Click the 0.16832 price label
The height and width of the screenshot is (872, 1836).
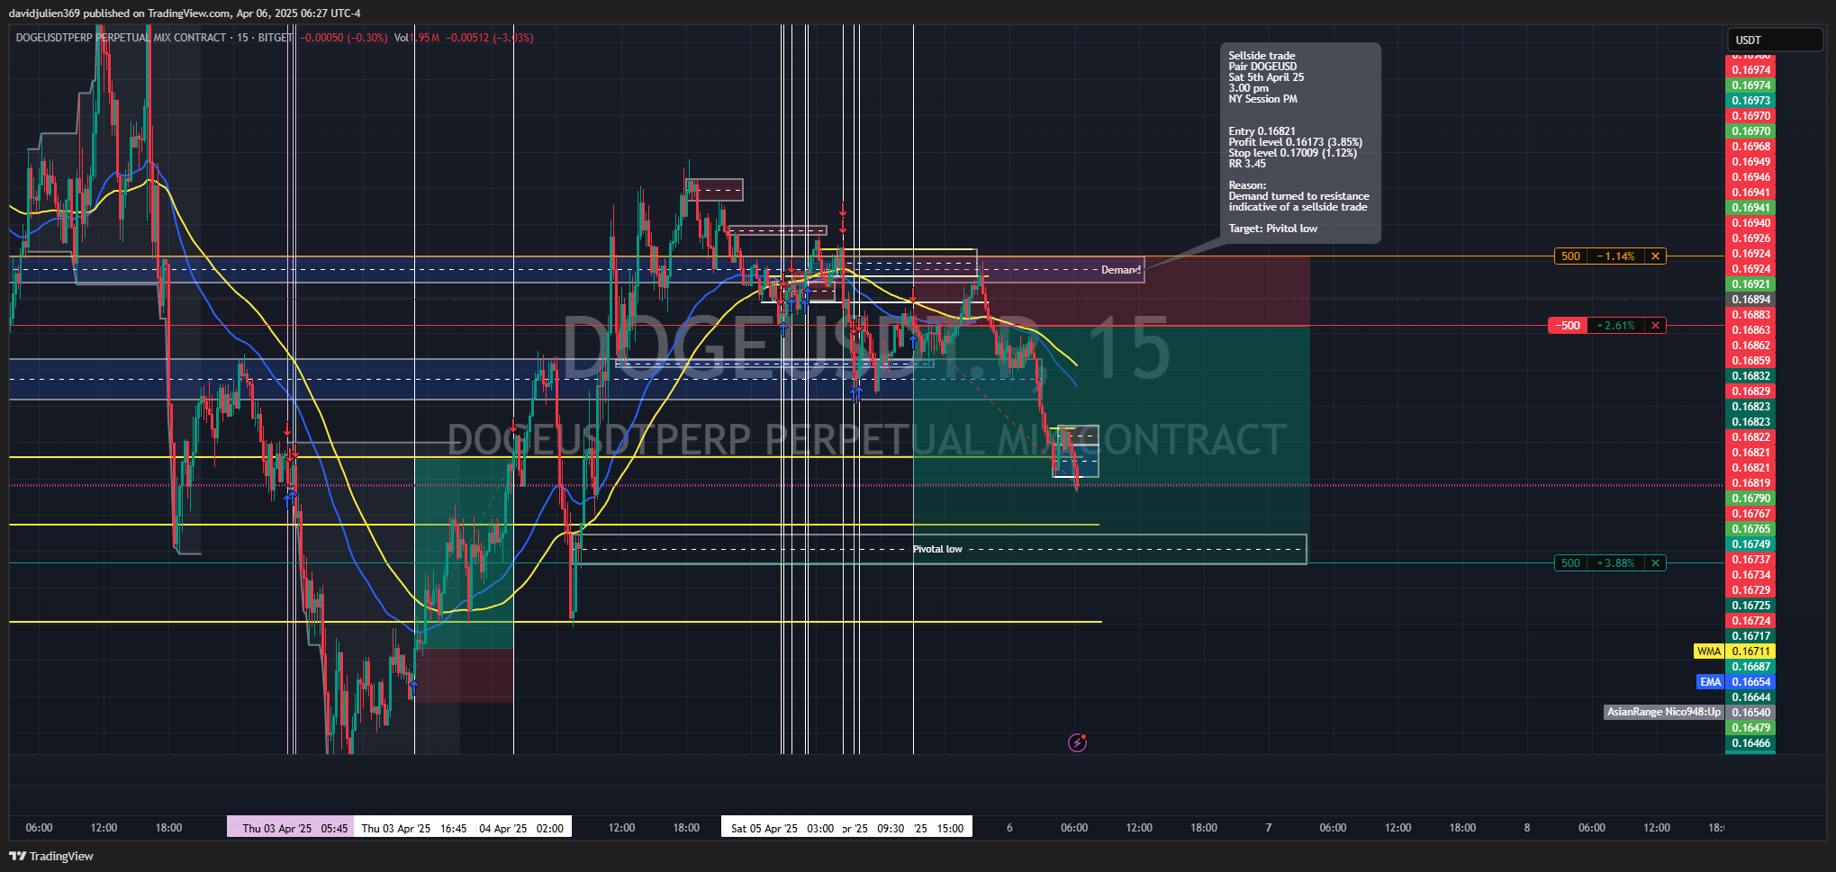(1750, 376)
